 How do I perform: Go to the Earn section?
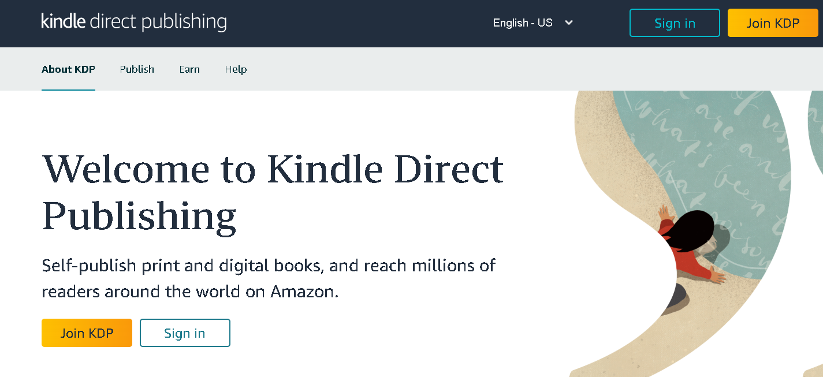[189, 69]
